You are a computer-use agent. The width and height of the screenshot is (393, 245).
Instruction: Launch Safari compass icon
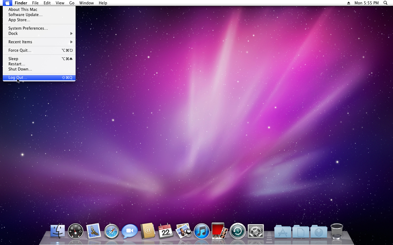pyautogui.click(x=112, y=231)
